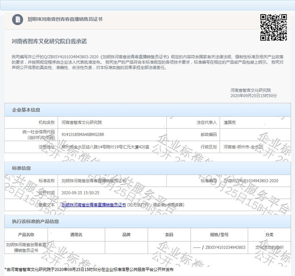Click the 分类 column header

point(269,234)
